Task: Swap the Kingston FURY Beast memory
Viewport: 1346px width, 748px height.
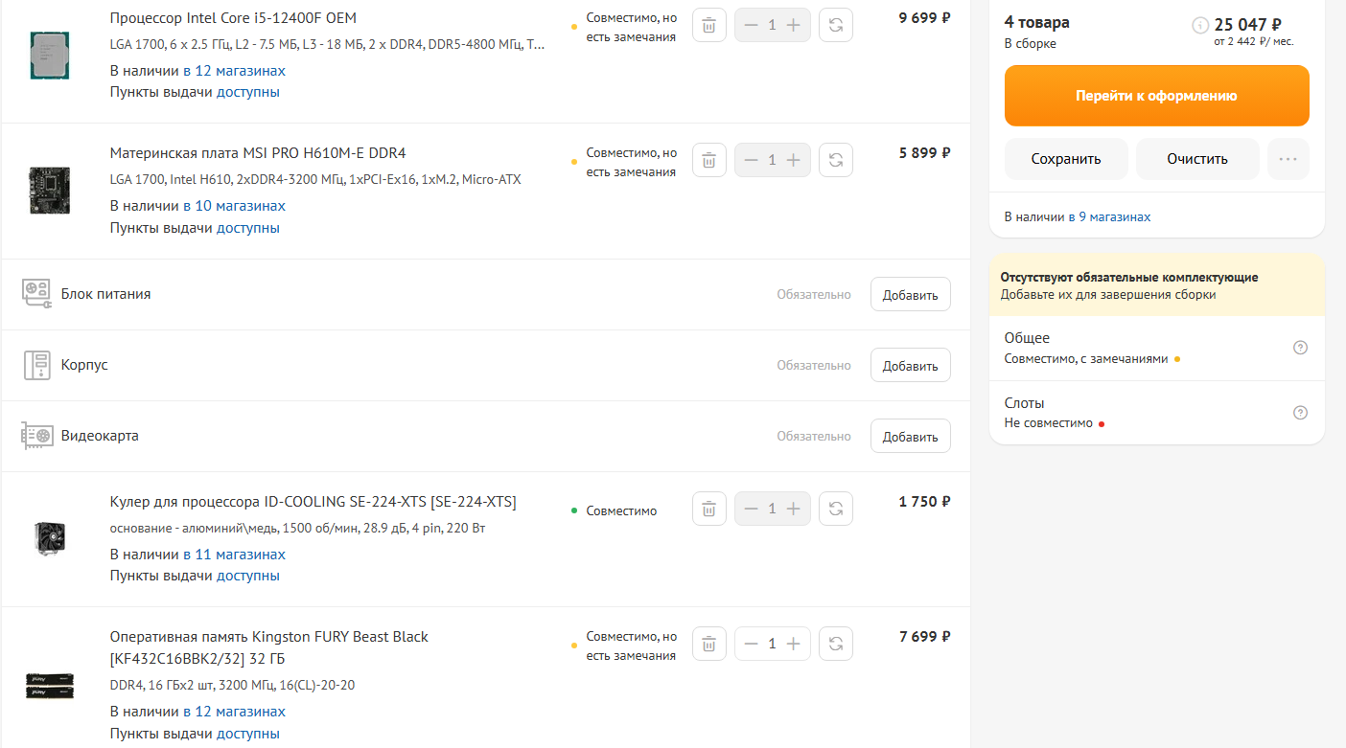Action: tap(836, 644)
